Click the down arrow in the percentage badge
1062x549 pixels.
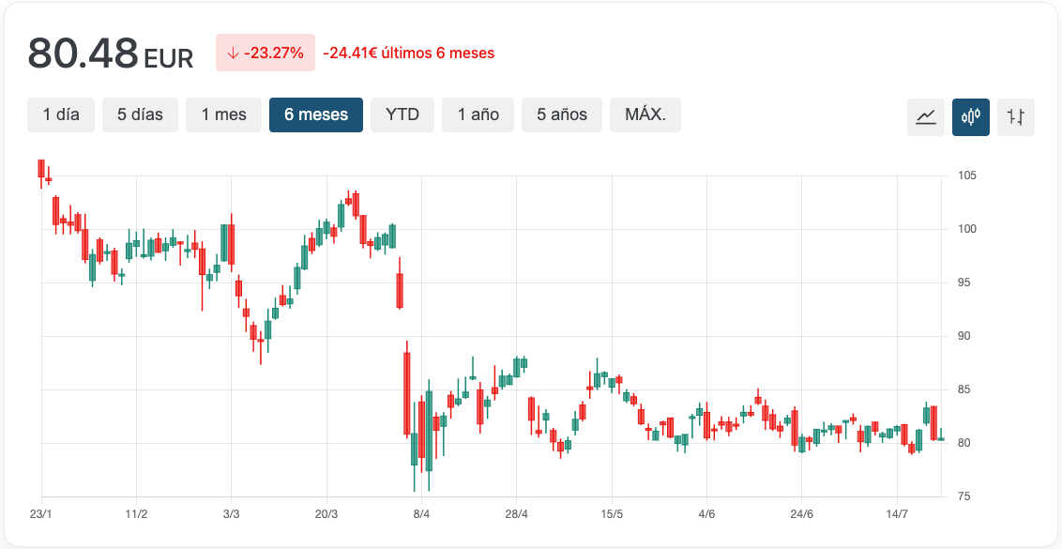pyautogui.click(x=233, y=53)
